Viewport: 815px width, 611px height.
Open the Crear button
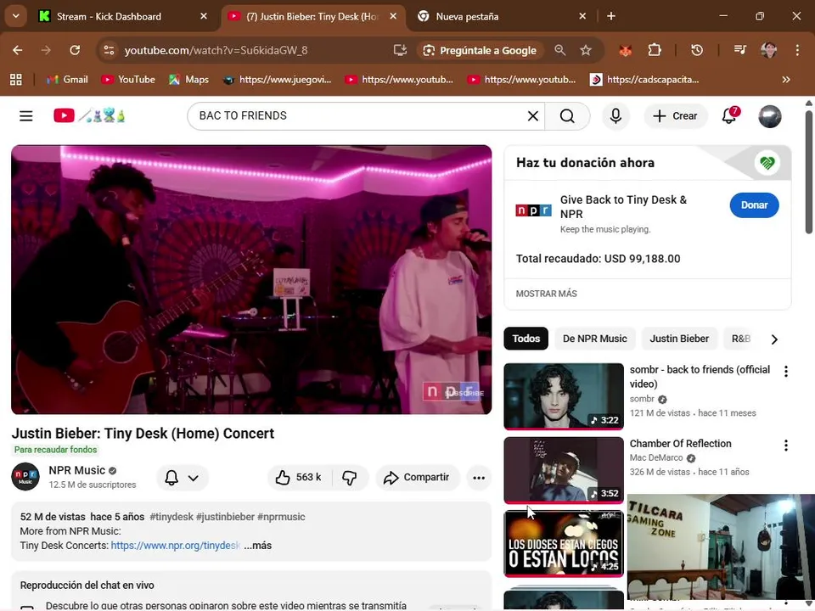click(x=675, y=116)
